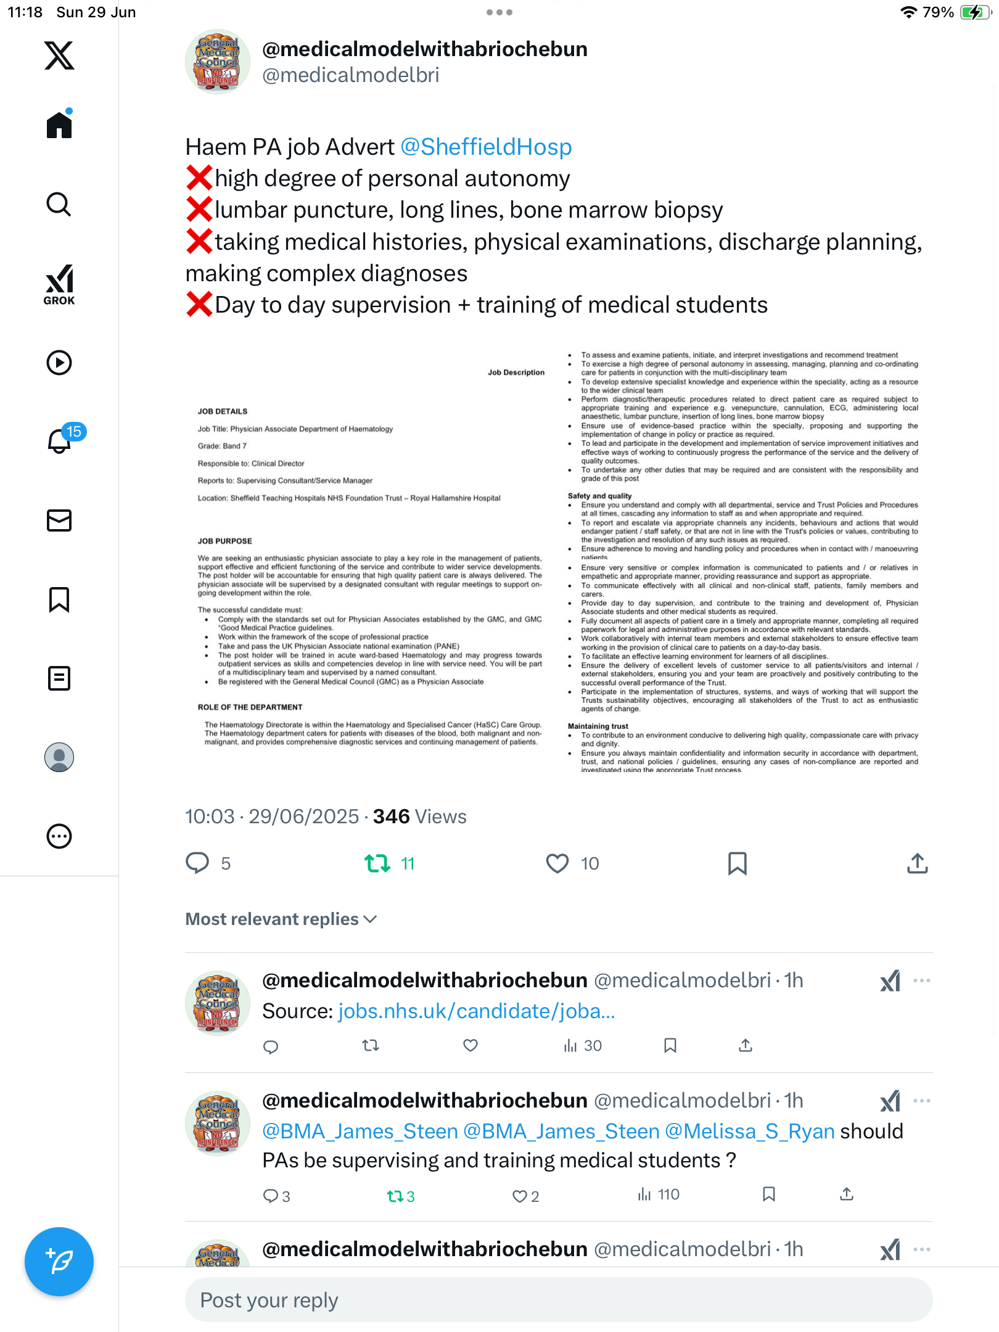Open more options on Source reply

click(922, 980)
